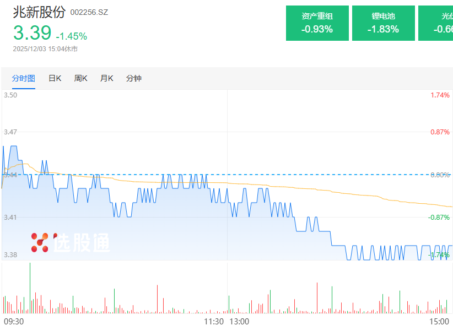Open the 日K chart tab

55,78
